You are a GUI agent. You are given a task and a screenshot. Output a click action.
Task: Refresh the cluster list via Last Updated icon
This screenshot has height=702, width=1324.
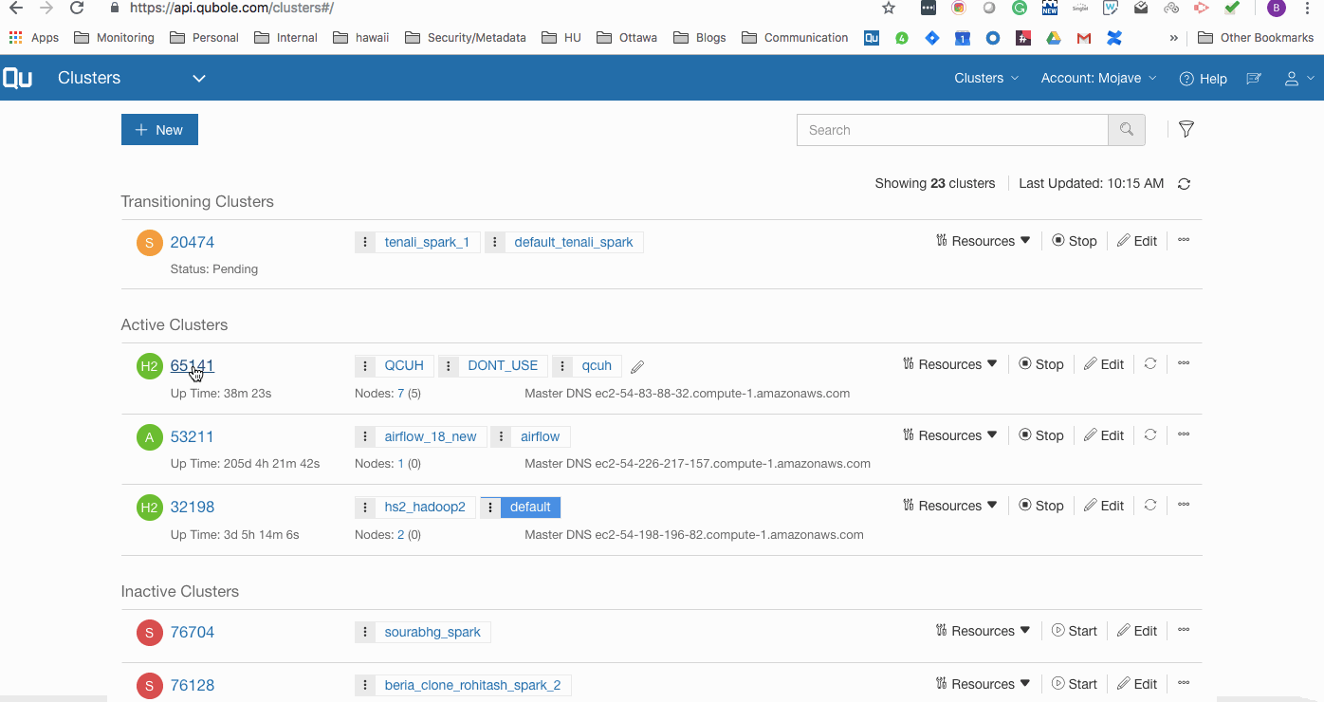(x=1184, y=184)
